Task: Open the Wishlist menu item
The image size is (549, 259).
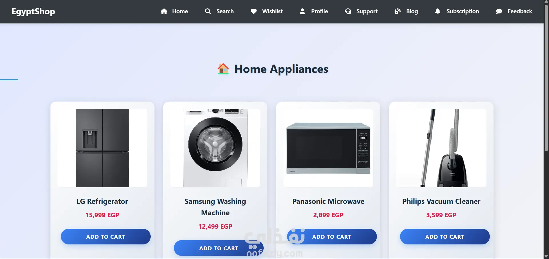Action: pyautogui.click(x=266, y=11)
